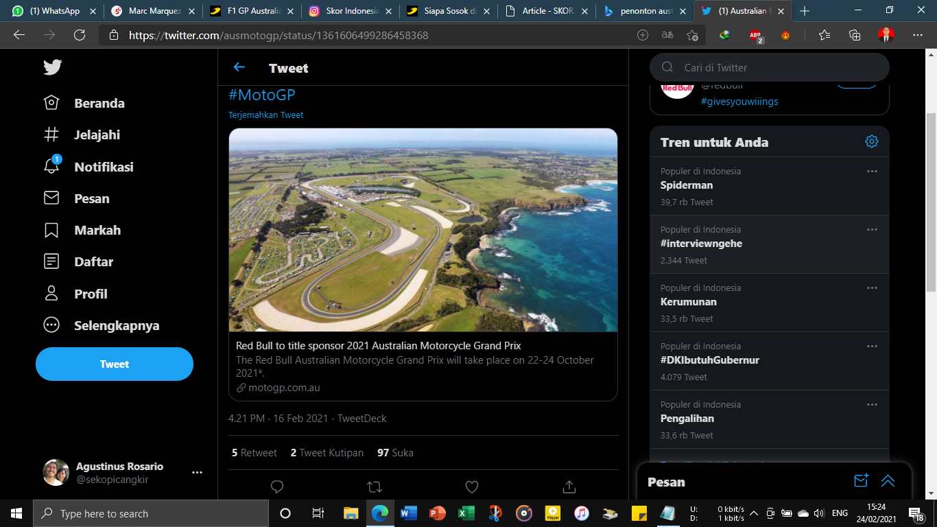This screenshot has width=937, height=527.
Task: Click the share icon under the tweet
Action: [569, 487]
